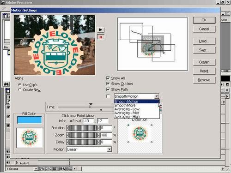
Task: Expand the Audio 3 track triangle
Action: [x=17, y=163]
